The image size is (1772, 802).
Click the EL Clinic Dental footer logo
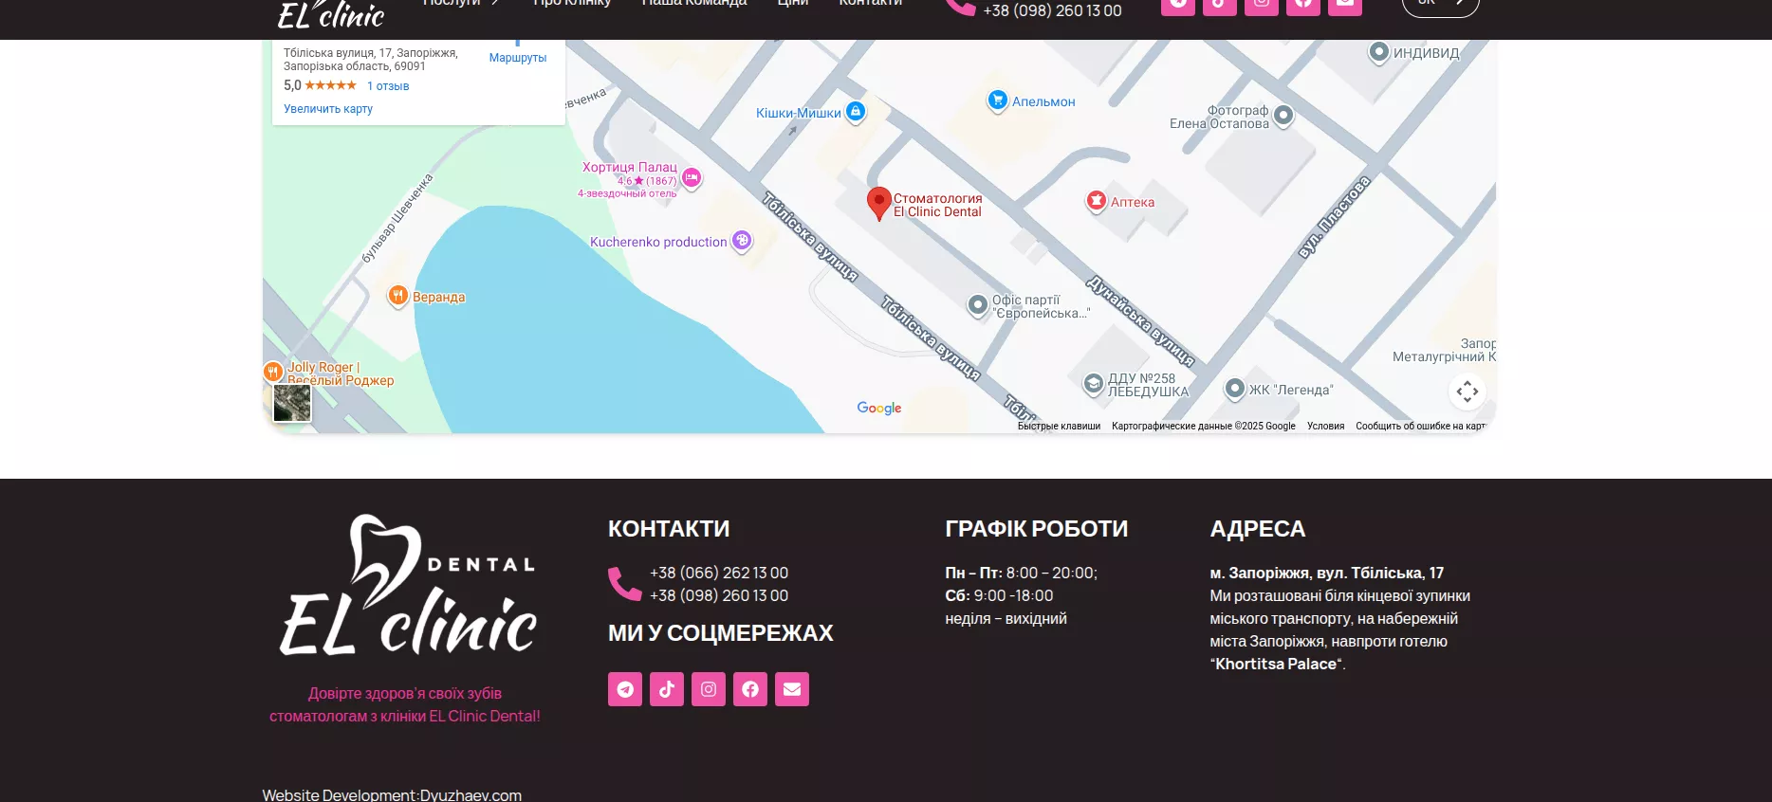tap(408, 586)
